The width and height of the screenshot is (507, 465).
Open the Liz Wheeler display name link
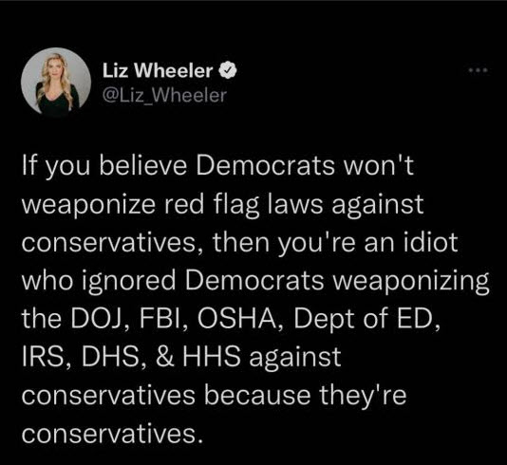(159, 70)
